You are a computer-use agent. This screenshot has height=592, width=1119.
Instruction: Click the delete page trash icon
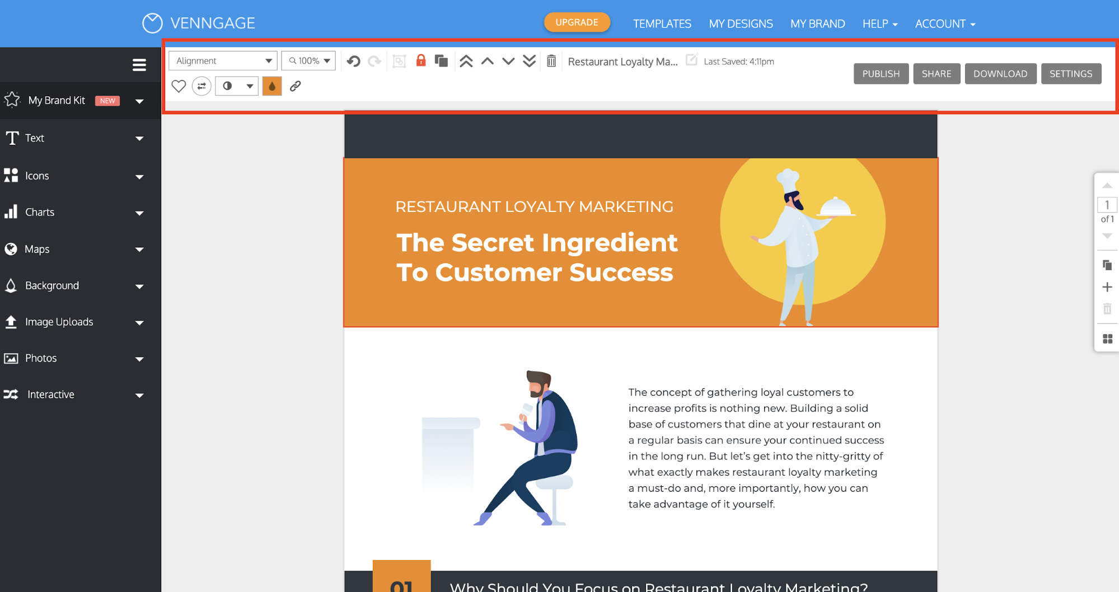coord(1107,309)
